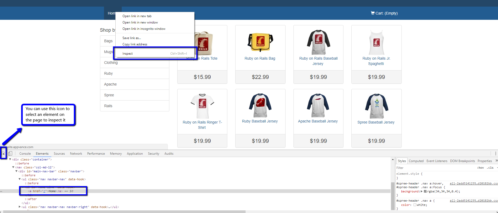Open Ruby Baseball Jersey product link
The height and width of the screenshot is (213, 498).
[260, 121]
